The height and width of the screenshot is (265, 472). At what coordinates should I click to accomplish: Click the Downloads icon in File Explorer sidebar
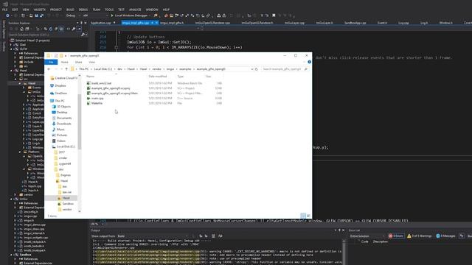(x=54, y=124)
